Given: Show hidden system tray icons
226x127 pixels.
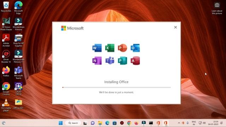Looking at the screenshot, I should point(179,123).
